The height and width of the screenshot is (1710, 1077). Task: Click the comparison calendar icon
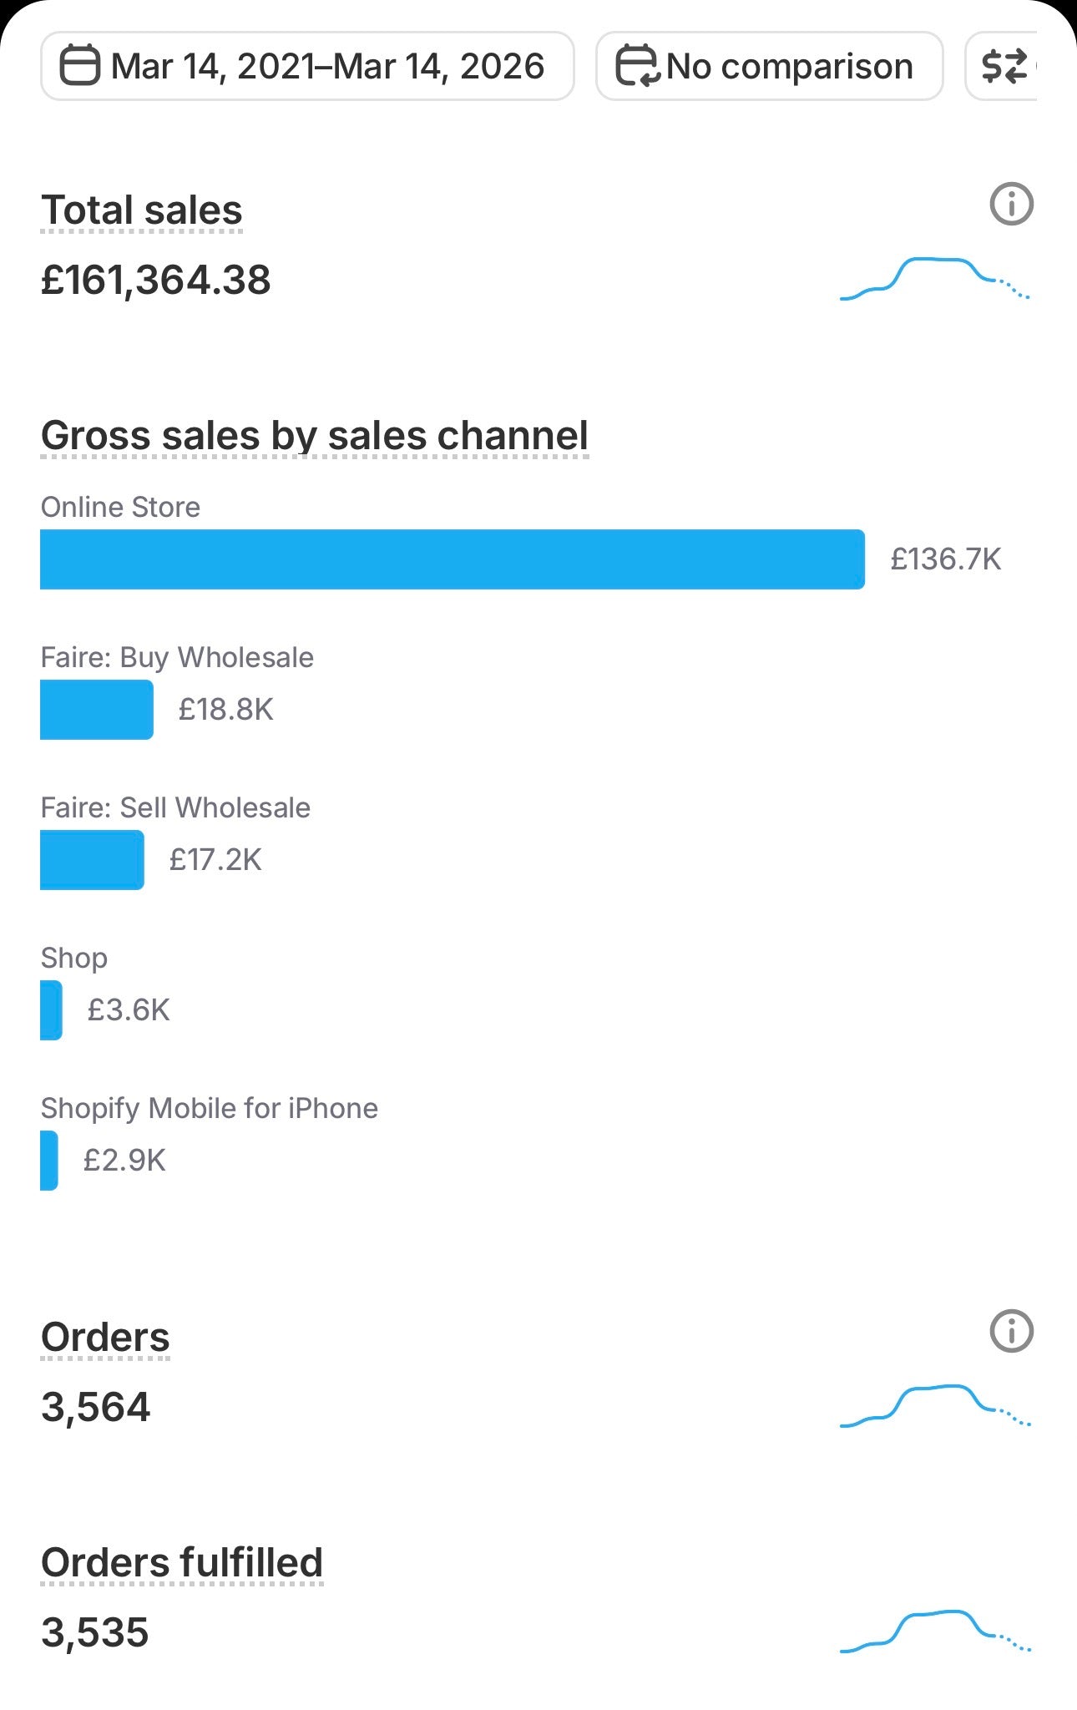tap(636, 66)
